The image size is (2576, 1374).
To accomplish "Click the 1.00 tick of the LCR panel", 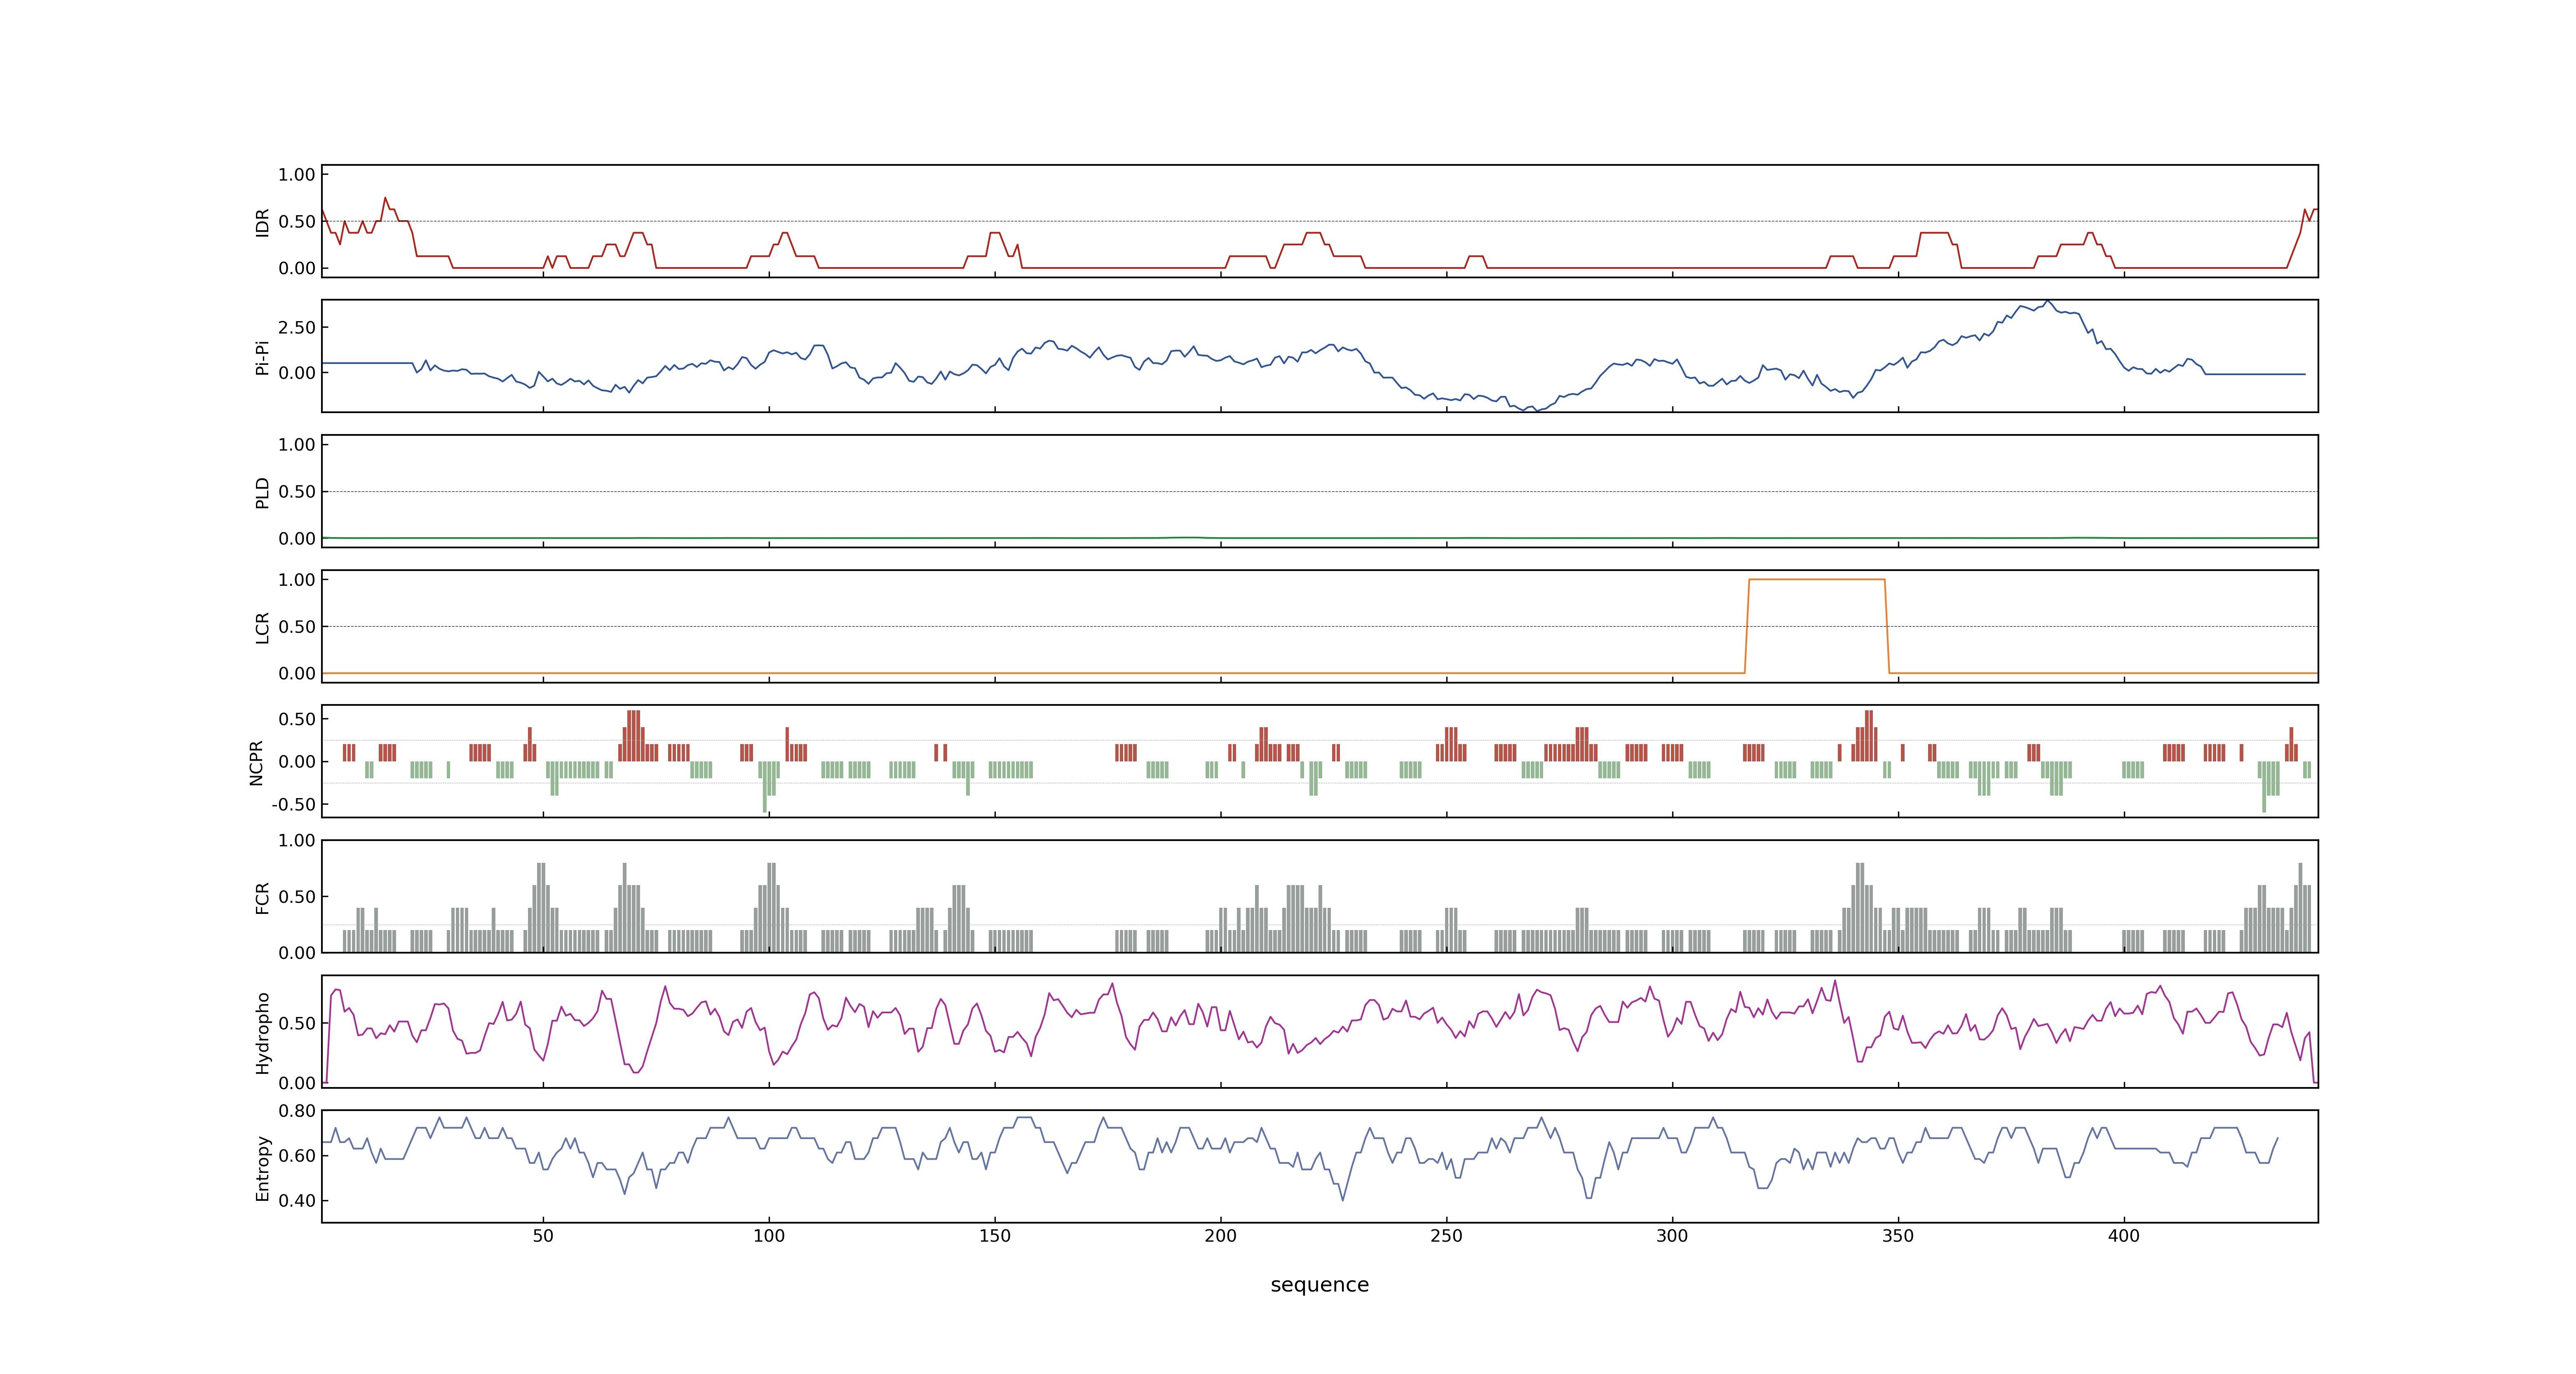I will (x=297, y=580).
